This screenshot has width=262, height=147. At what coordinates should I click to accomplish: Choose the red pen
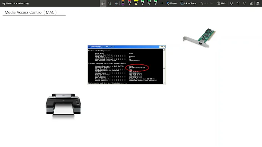[130, 3]
